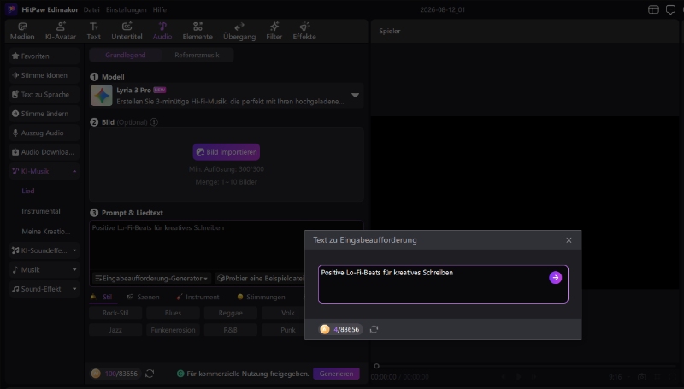Click the layout switch icon in title bar

coord(653,9)
